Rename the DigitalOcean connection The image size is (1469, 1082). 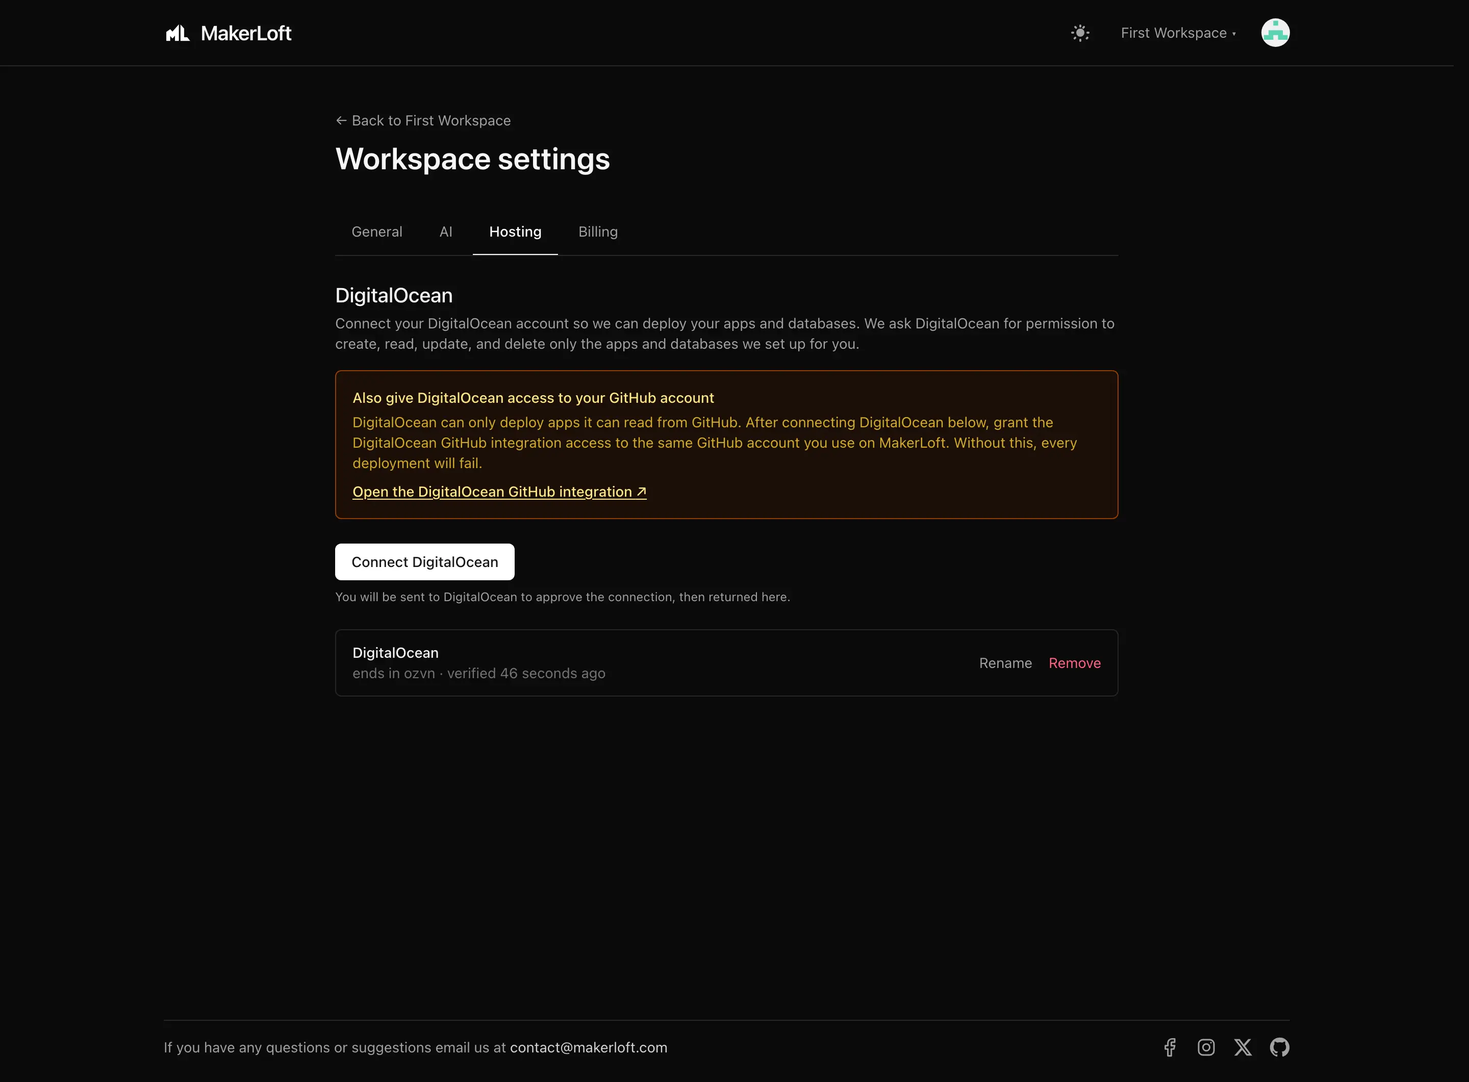pos(1005,663)
